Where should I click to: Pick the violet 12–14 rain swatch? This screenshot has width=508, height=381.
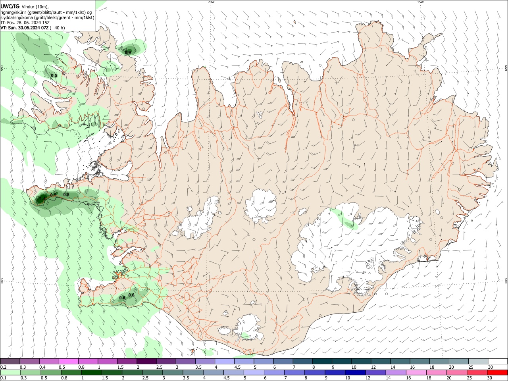point(375,372)
